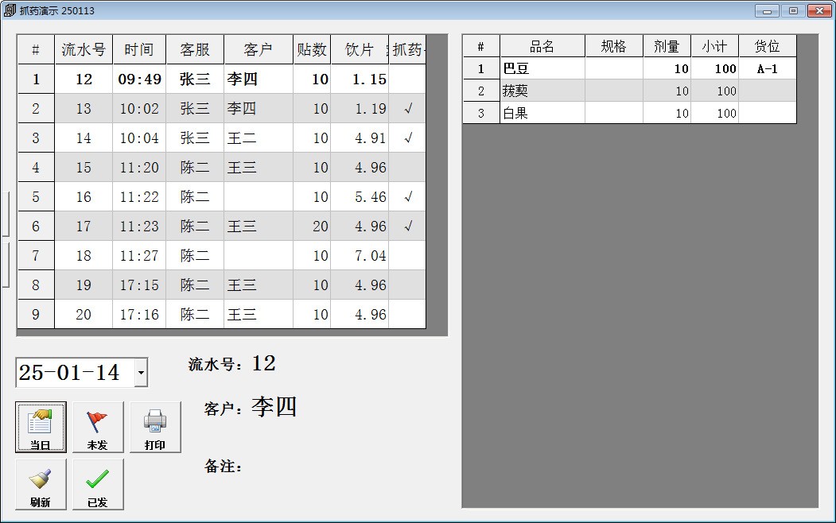
Task: Check the 抓药 cell for serial 15
Action: [407, 168]
